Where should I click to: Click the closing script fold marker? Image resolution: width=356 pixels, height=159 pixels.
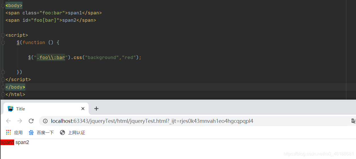tap(3, 80)
